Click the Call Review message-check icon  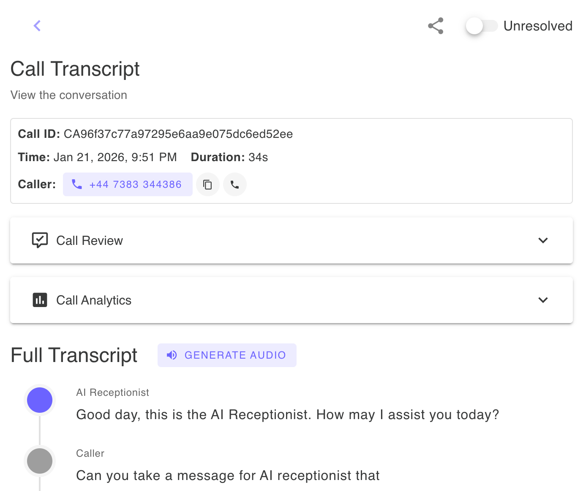pyautogui.click(x=40, y=240)
